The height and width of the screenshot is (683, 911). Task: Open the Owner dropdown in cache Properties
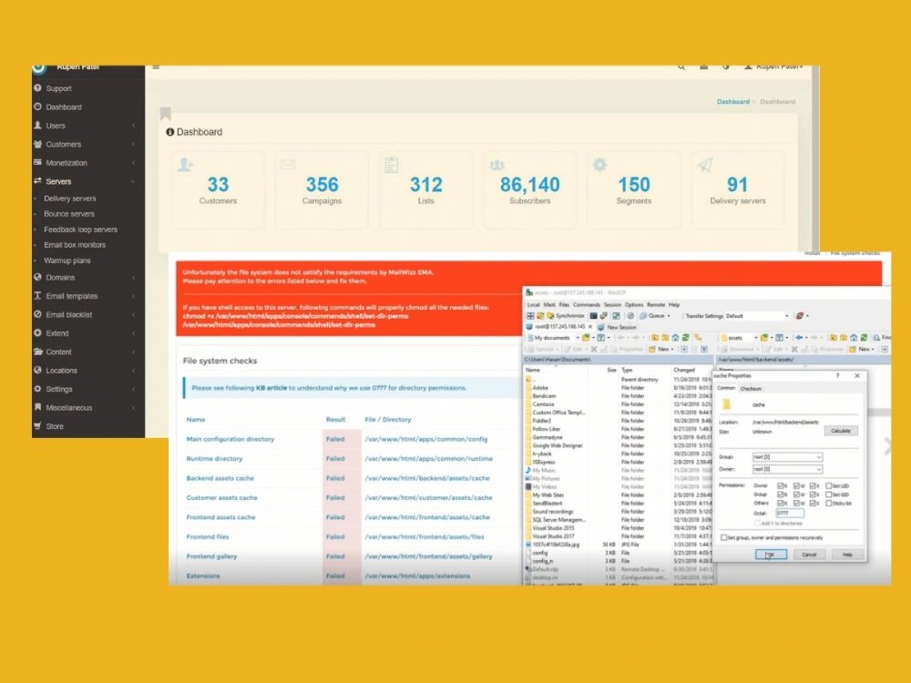pos(788,469)
